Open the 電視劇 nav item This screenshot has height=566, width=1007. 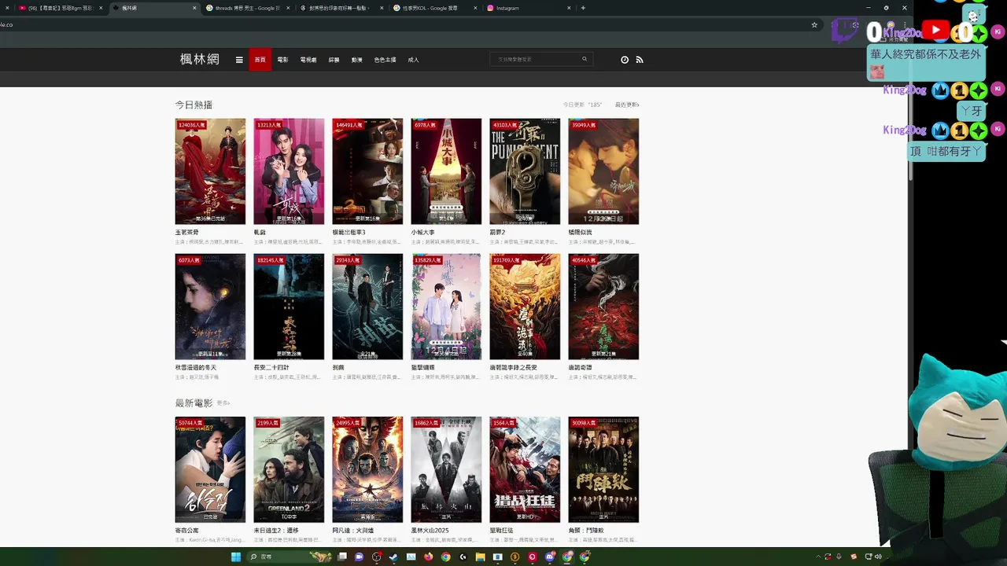308,60
